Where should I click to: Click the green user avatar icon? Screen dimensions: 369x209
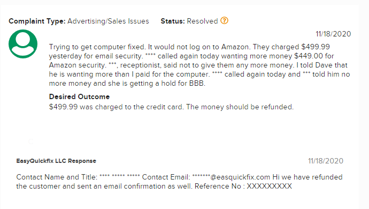pos(23,44)
